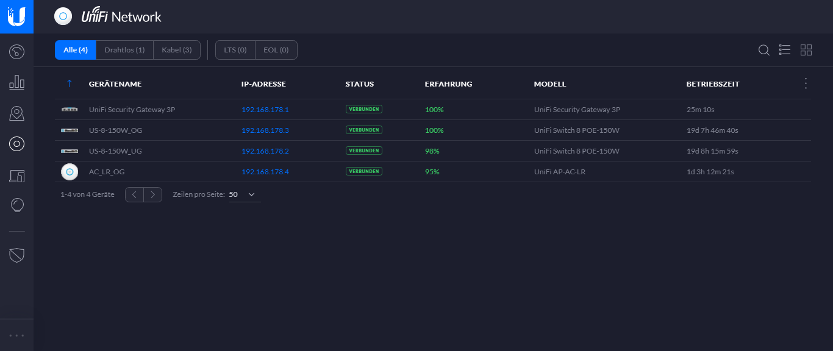Select the Drahtlos (1) filter tab
Image resolution: width=833 pixels, height=351 pixels.
click(124, 50)
